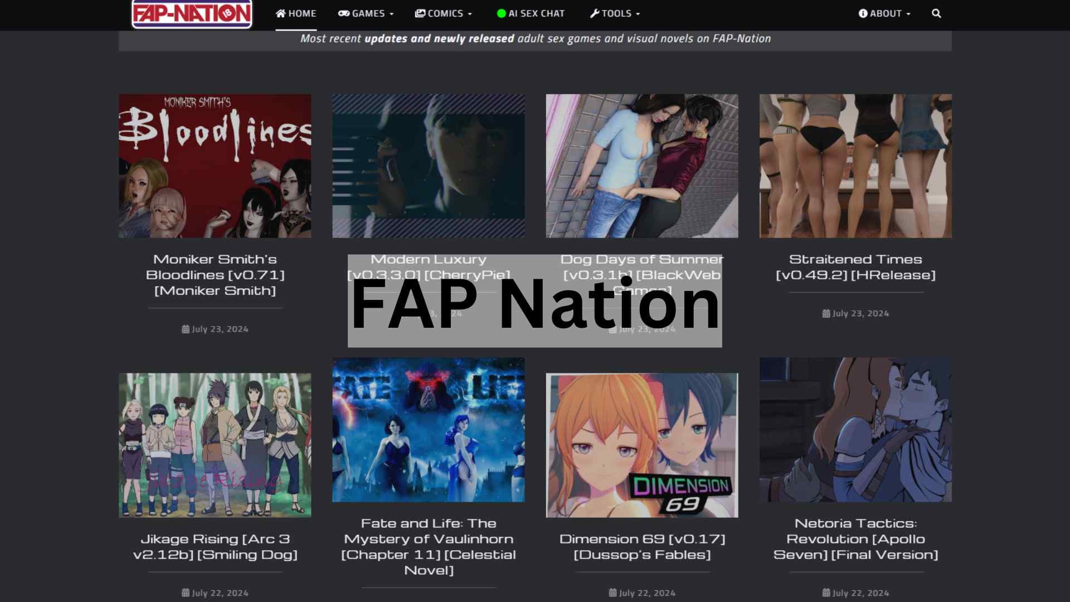Click July 23, 2024 date under Straitened Times
The height and width of the screenshot is (602, 1070).
860,314
